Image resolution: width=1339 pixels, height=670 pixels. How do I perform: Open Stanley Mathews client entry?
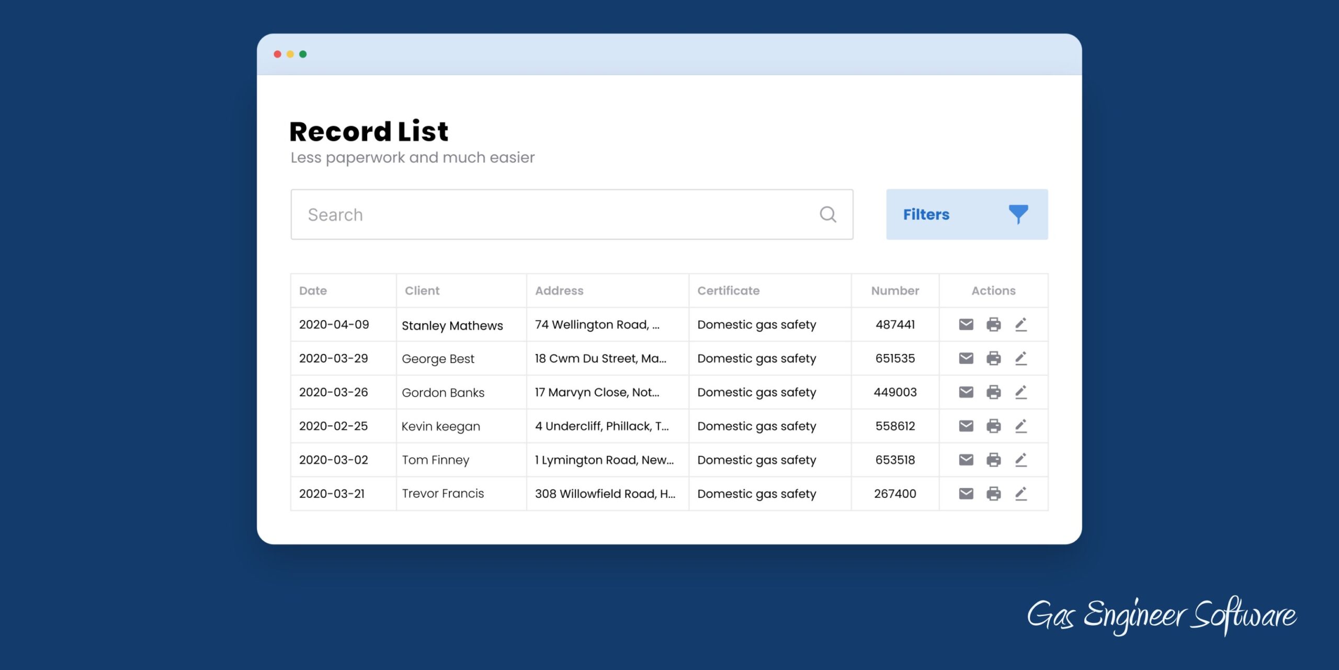coord(452,325)
